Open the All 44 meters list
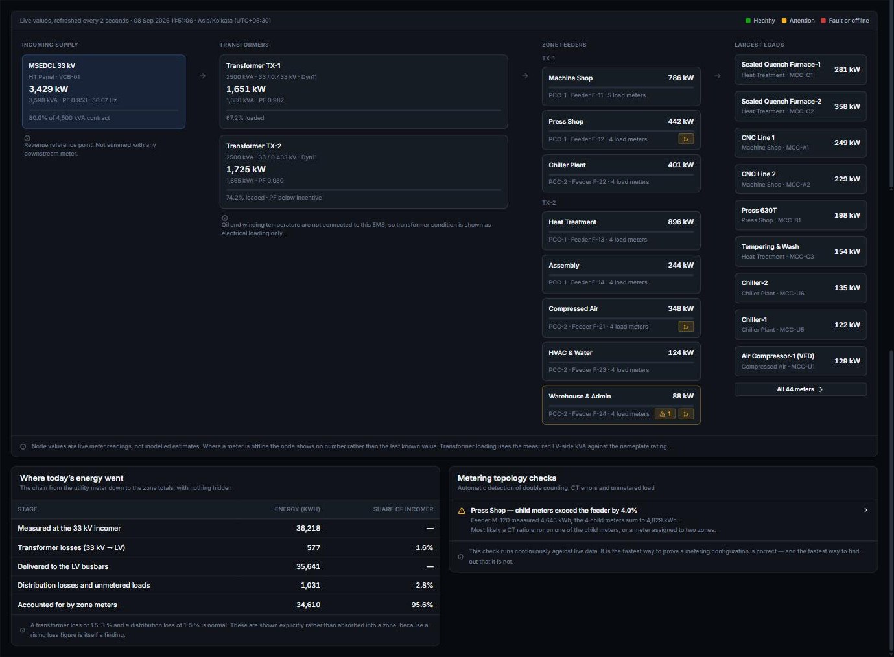Image resolution: width=894 pixels, height=657 pixels. [801, 389]
